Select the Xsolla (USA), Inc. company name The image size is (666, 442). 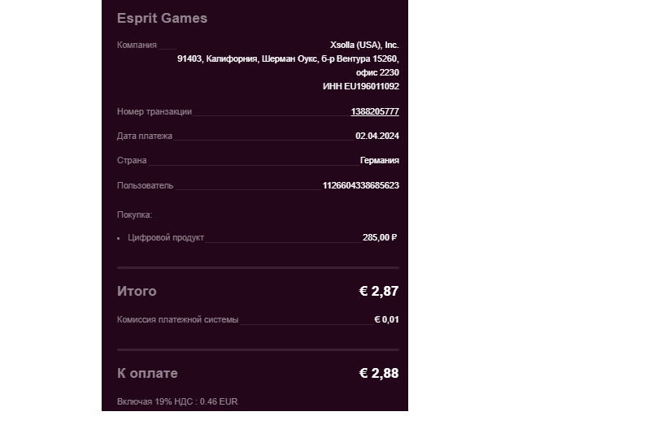click(364, 45)
